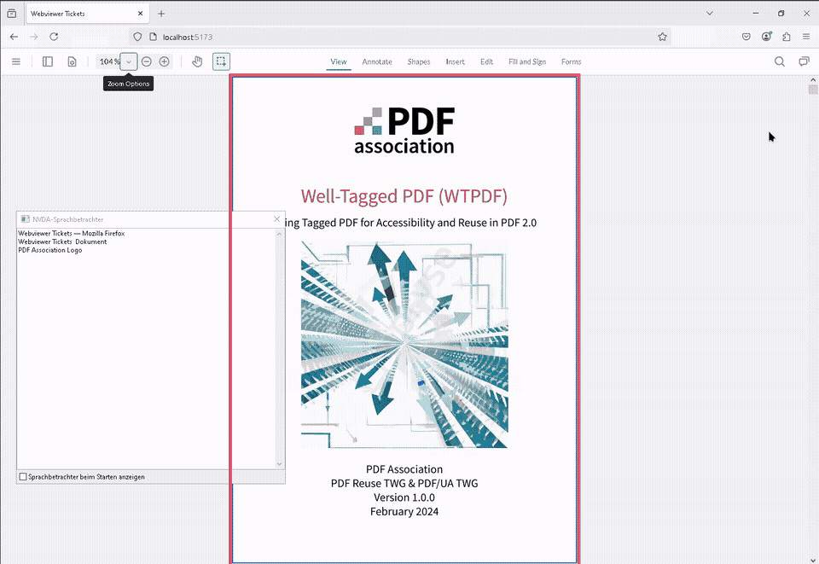Click the zoom out minus icon
The image size is (819, 564).
(147, 61)
